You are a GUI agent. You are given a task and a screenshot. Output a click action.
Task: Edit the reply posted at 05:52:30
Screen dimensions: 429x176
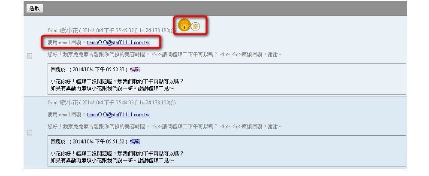click(x=135, y=70)
